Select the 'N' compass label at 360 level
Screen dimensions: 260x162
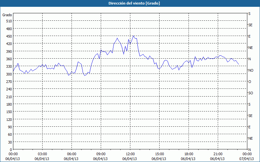[250, 59]
